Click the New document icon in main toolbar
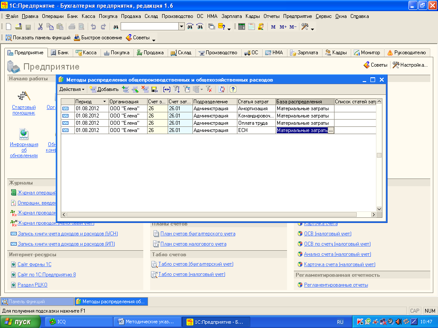Image resolution: width=438 pixels, height=328 pixels. point(9,27)
